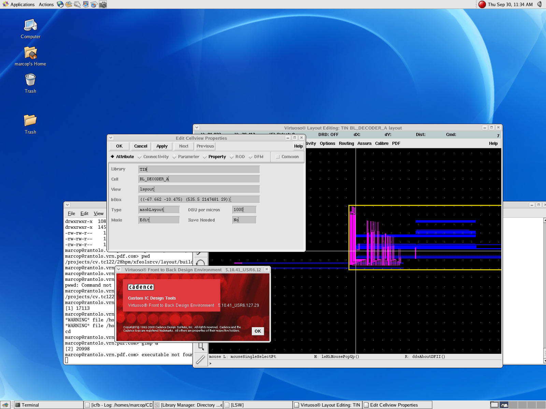The height and width of the screenshot is (409, 546).
Task: Click the red notification icon near the clock
Action: click(x=482, y=4)
